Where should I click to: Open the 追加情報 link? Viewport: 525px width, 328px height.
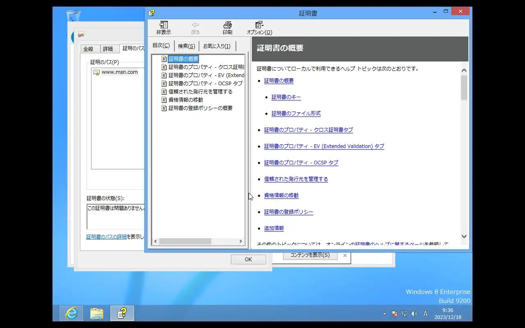[274, 228]
